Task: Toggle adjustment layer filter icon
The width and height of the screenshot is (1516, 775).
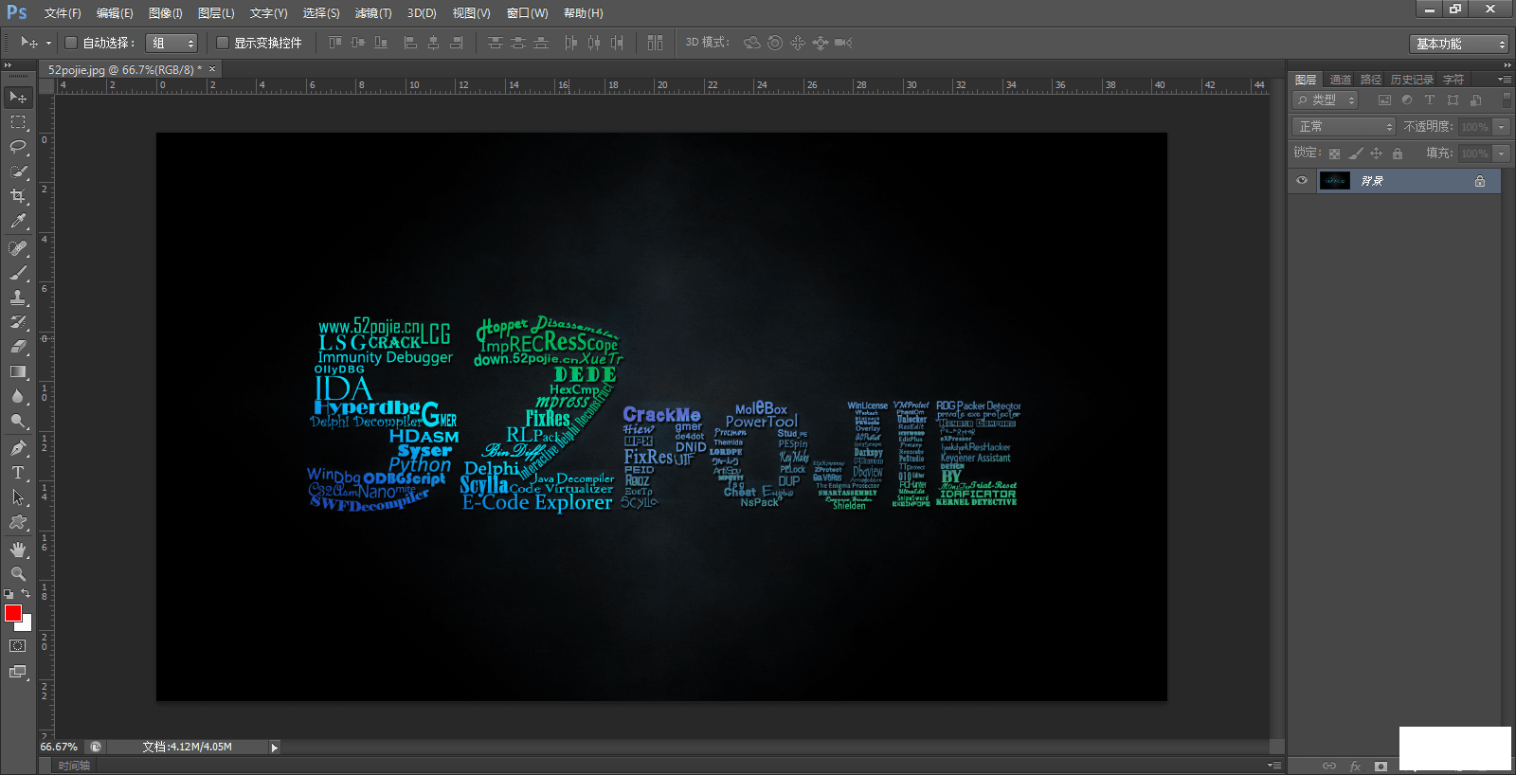Action: (1407, 99)
